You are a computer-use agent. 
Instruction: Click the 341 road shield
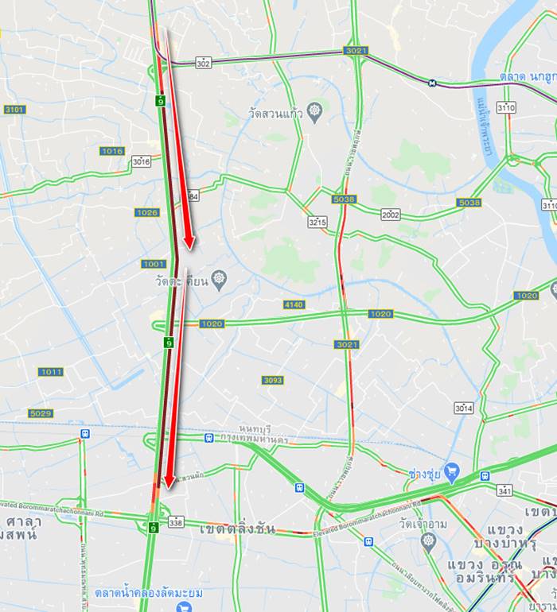[x=504, y=490]
